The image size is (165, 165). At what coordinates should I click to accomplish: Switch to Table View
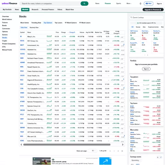[x=24, y=27]
